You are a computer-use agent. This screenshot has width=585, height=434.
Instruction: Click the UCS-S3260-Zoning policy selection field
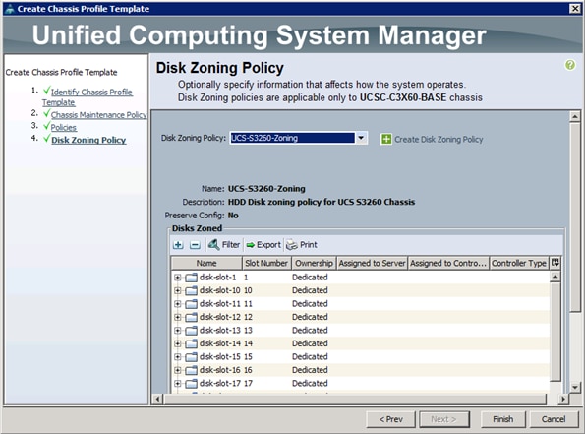coord(293,138)
